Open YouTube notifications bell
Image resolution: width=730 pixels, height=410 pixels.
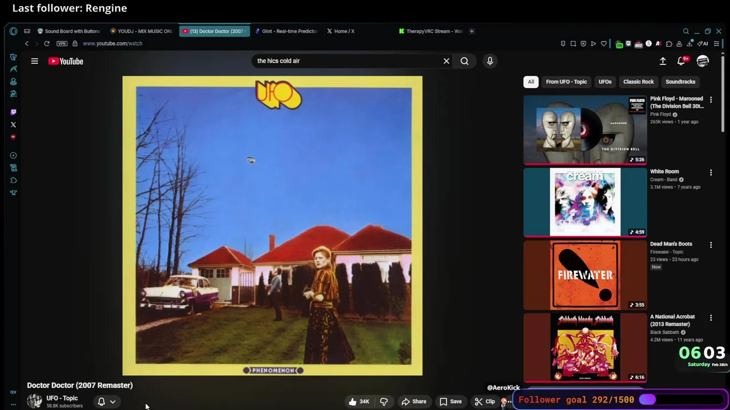point(682,61)
